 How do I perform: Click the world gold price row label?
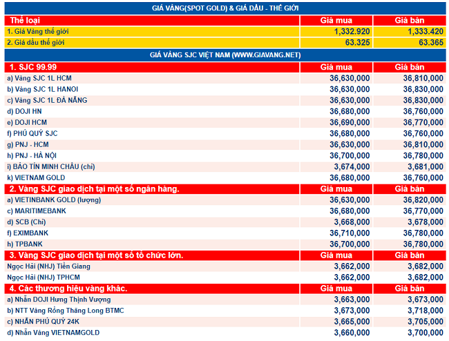[38, 32]
